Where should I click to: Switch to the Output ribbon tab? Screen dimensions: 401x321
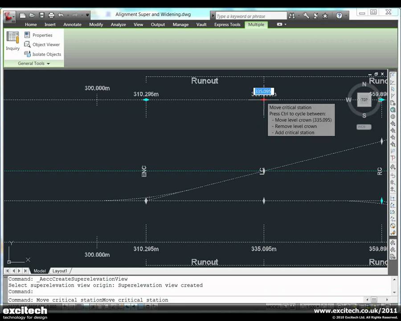coord(158,25)
